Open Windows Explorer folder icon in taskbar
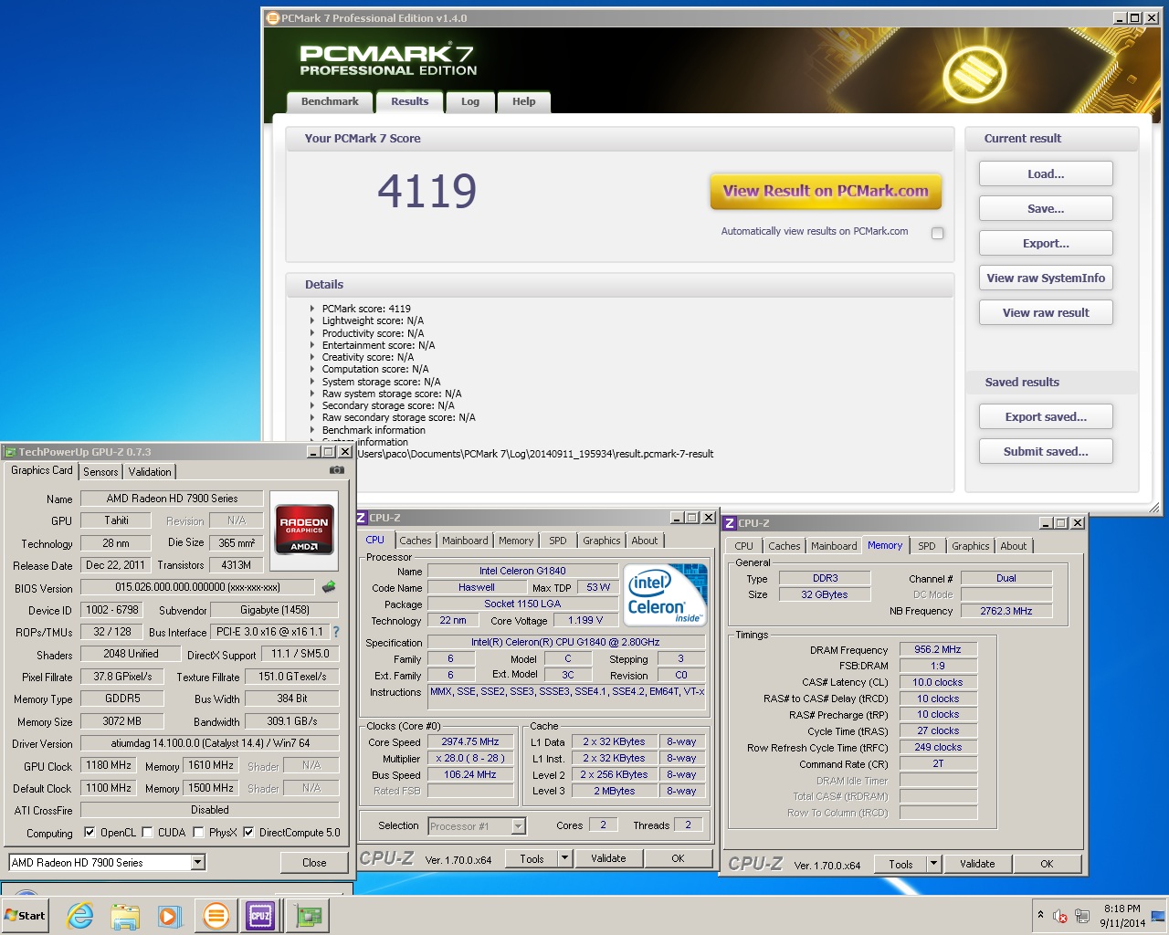Image resolution: width=1169 pixels, height=935 pixels. coord(125,915)
